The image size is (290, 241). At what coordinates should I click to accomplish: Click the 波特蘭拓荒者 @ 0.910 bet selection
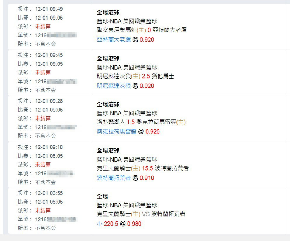(125, 178)
